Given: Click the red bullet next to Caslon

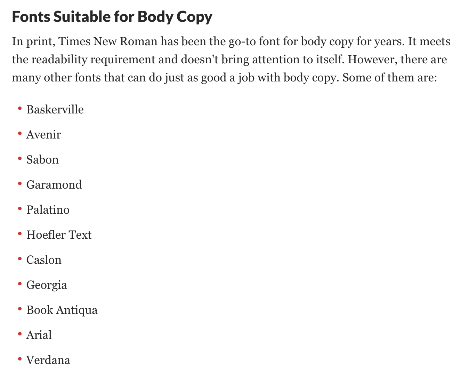Looking at the screenshot, I should pyautogui.click(x=20, y=259).
